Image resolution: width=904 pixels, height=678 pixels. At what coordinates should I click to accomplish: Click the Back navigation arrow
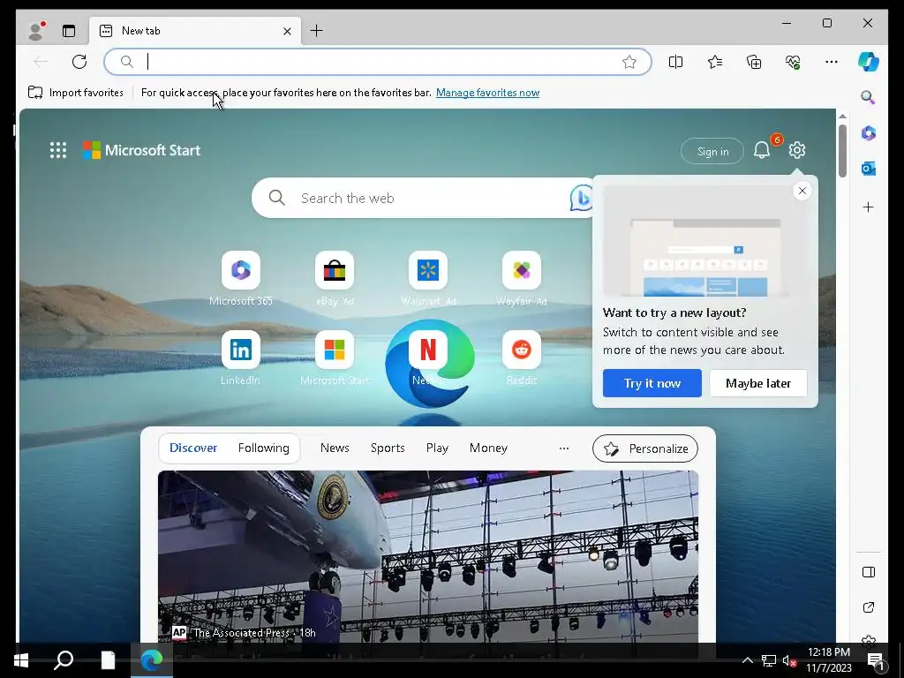(41, 62)
